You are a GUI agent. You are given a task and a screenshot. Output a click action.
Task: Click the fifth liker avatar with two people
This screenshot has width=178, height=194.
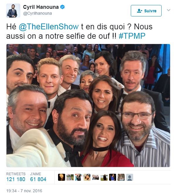(x=96, y=177)
